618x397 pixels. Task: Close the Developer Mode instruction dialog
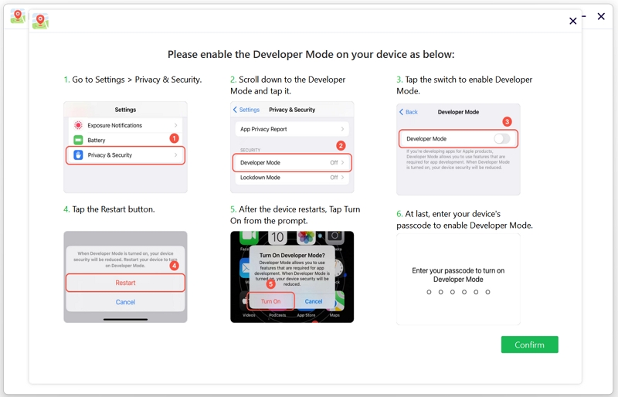[x=572, y=22]
